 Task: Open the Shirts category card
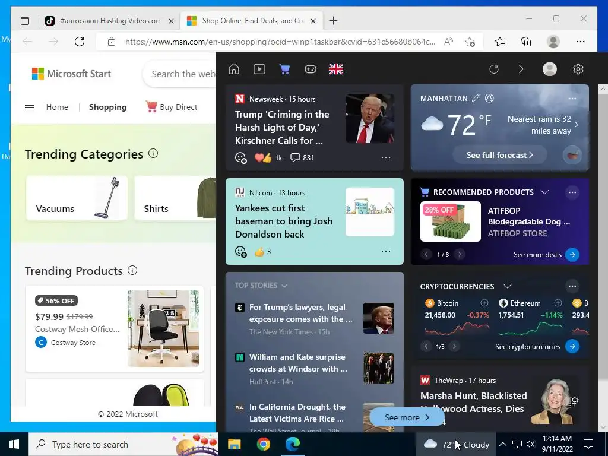pos(175,198)
